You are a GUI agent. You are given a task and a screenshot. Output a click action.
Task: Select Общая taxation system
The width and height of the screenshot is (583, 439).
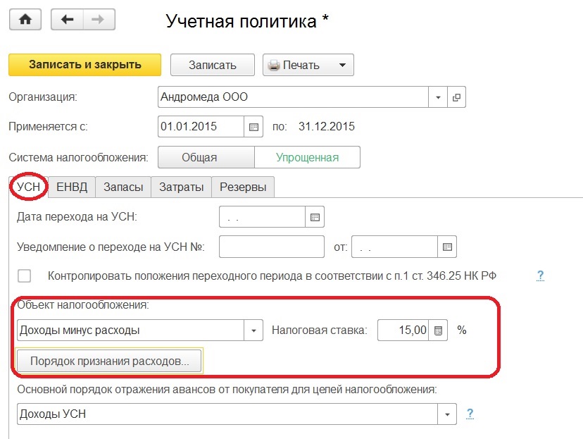(206, 157)
